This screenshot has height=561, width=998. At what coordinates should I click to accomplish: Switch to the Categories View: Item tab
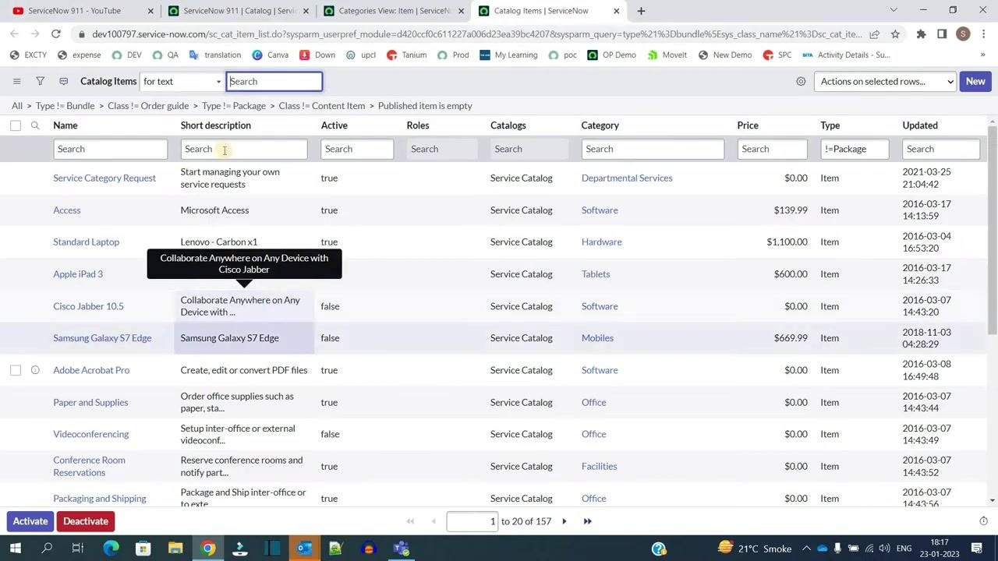pyautogui.click(x=394, y=11)
